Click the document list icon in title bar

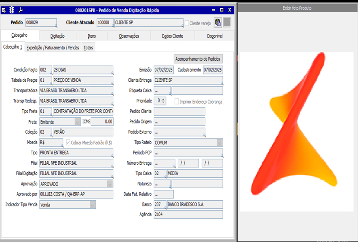[x=4, y=10]
